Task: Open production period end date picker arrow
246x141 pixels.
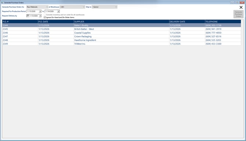Action: click(x=58, y=11)
